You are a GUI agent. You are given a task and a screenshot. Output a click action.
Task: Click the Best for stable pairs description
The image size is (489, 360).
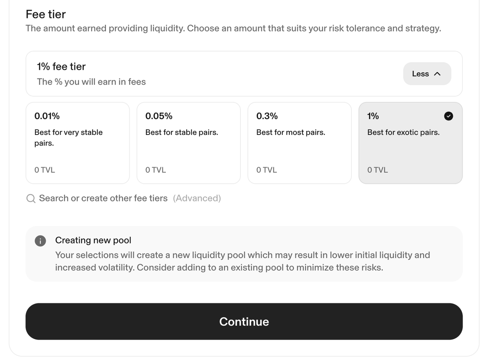(181, 133)
